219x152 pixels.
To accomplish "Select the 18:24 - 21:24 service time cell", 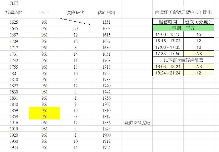I will [x=168, y=73].
